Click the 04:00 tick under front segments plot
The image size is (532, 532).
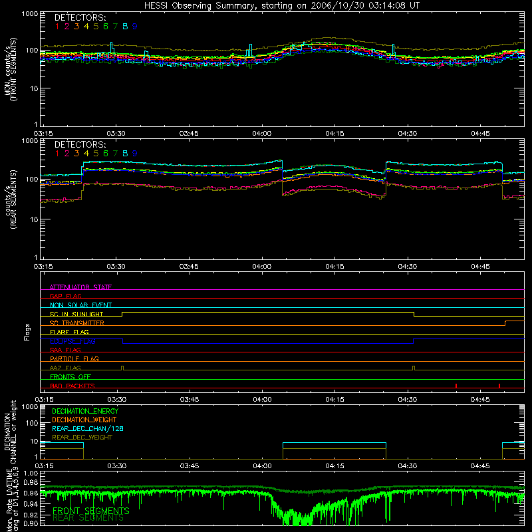pos(261,134)
